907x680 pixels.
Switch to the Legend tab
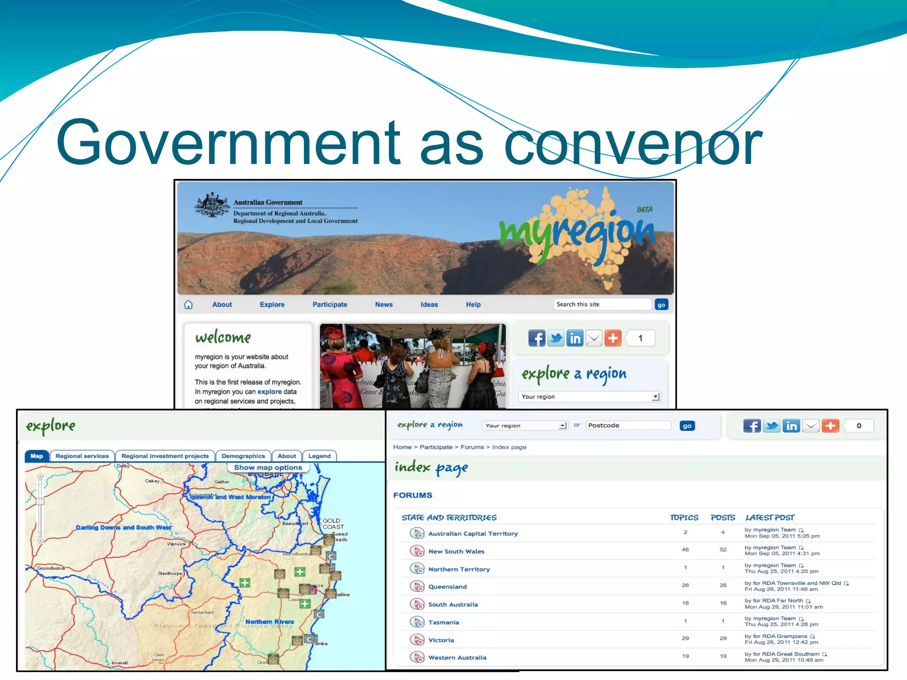(x=319, y=456)
